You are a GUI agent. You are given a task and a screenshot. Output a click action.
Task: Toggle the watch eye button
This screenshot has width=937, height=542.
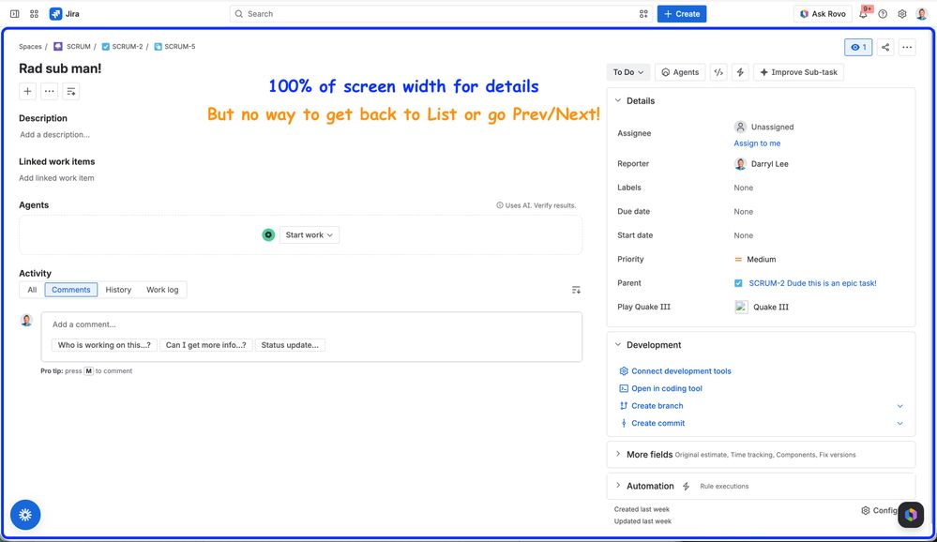tap(858, 47)
